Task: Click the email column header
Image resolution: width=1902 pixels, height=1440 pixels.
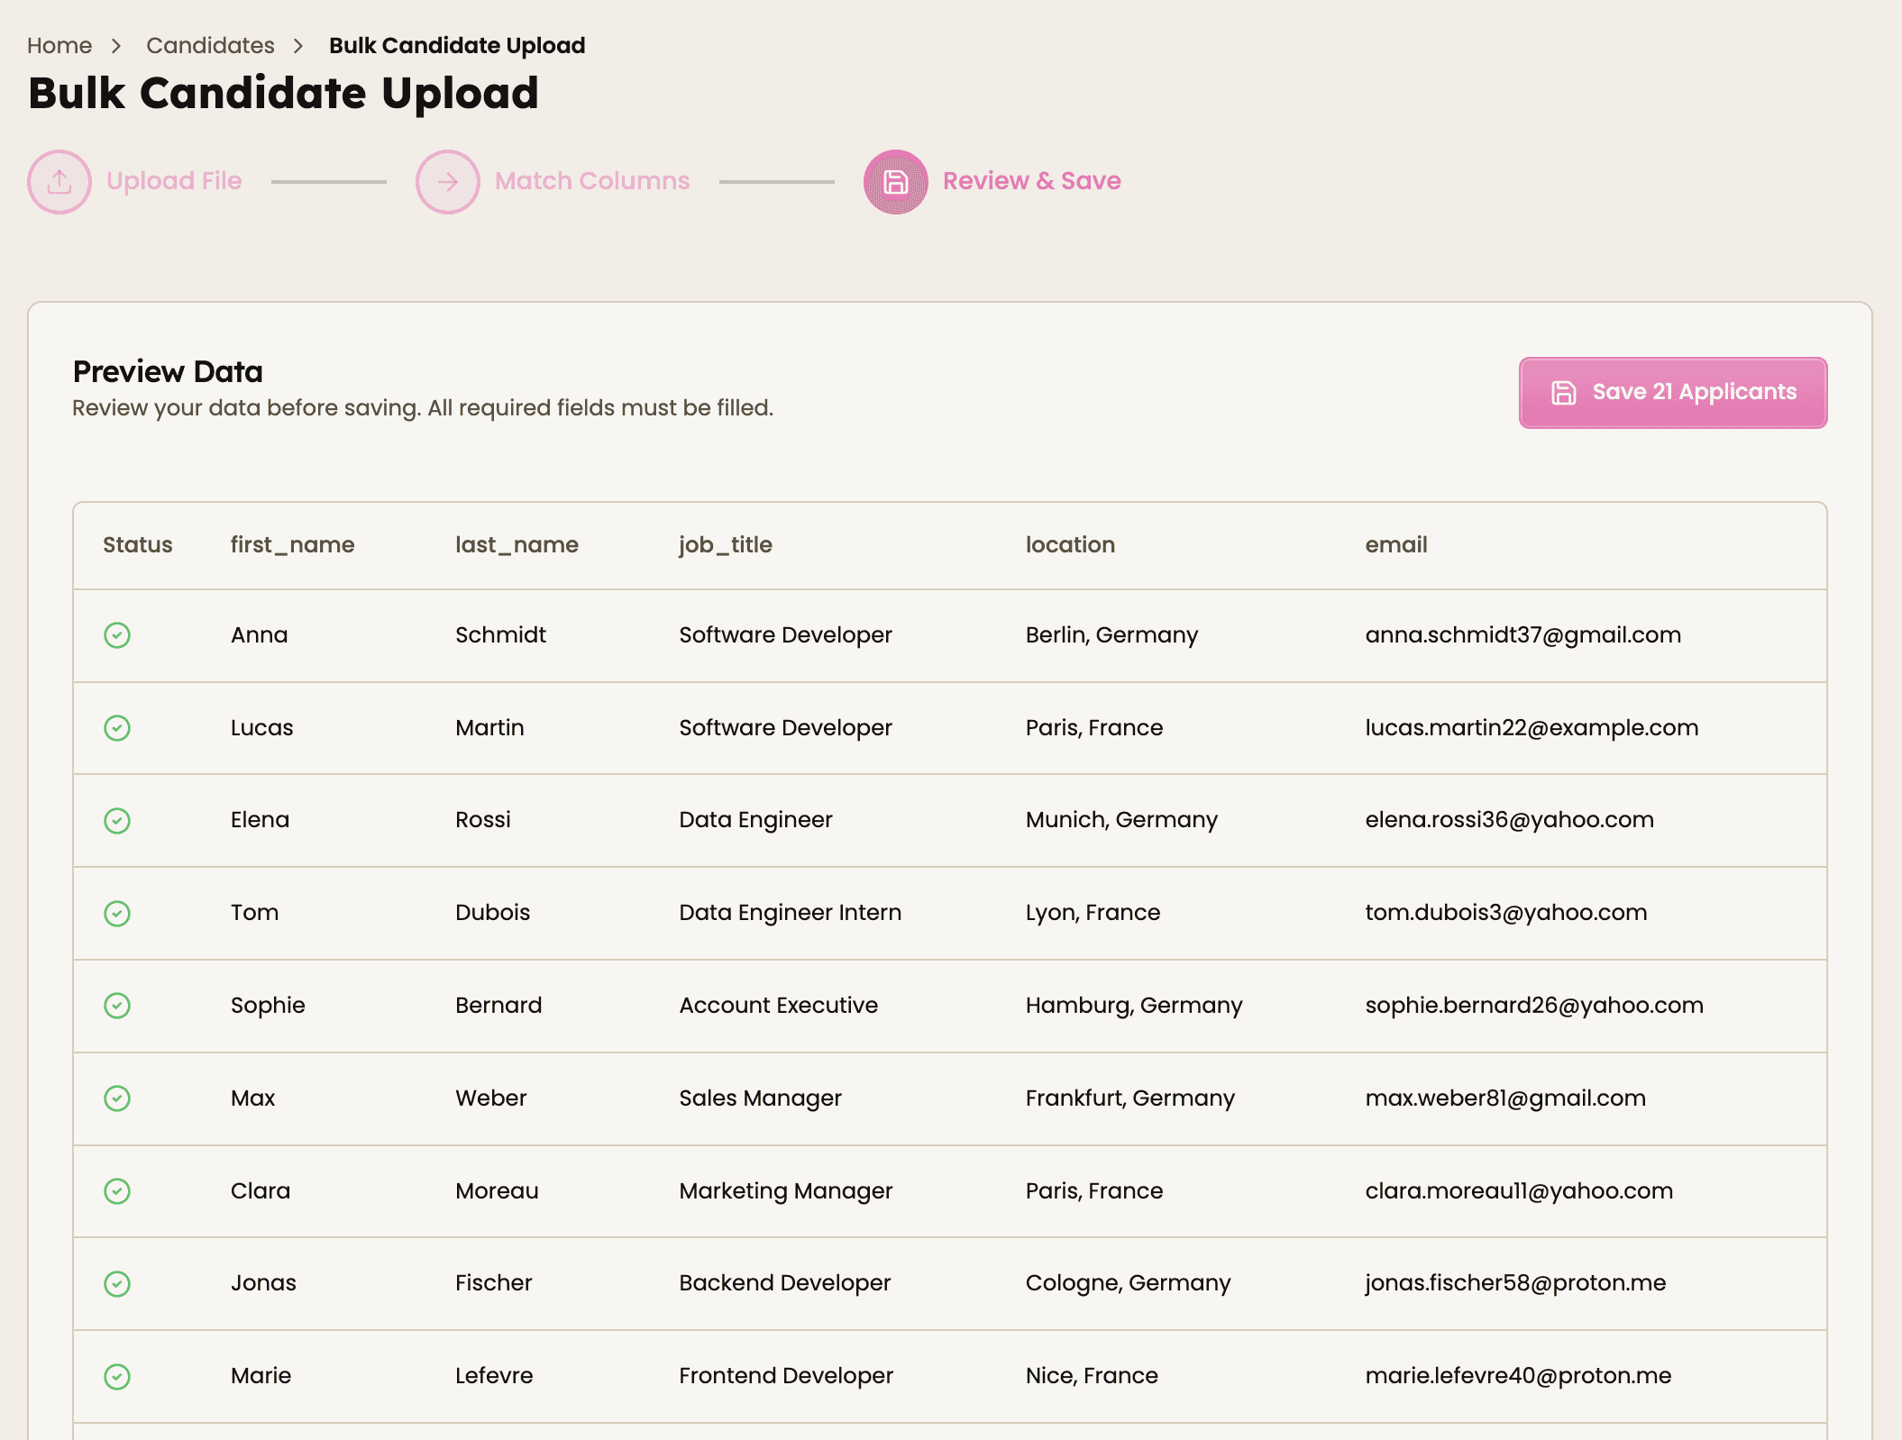Action: pos(1395,544)
